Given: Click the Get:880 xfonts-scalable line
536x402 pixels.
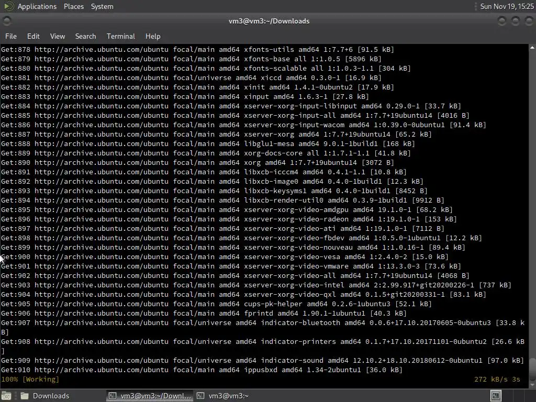Looking at the screenshot, I should [x=206, y=69].
